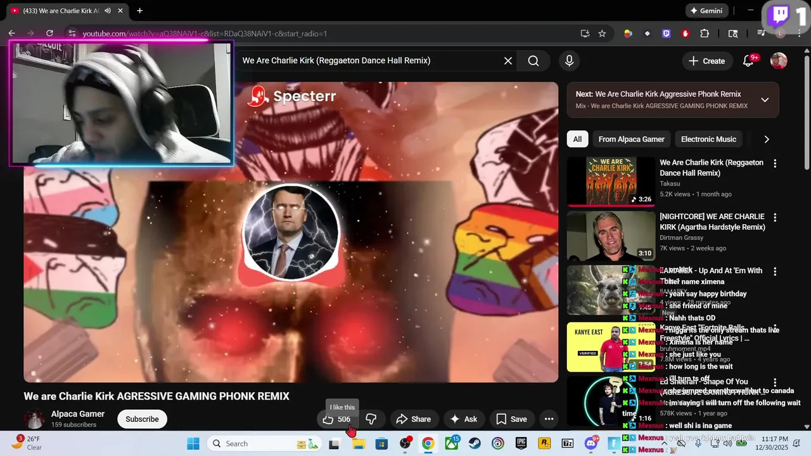Open the Alpaca Gamer channel avatar
Screen dimensions: 811x456
click(x=34, y=419)
